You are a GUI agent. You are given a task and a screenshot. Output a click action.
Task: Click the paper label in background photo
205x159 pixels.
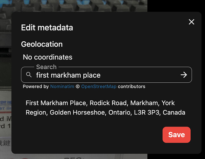(x=6, y=124)
